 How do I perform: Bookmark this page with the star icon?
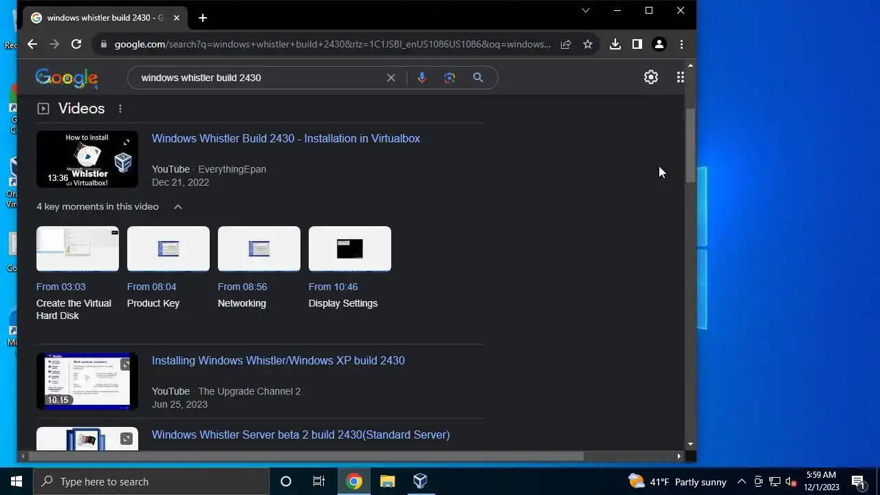point(588,44)
